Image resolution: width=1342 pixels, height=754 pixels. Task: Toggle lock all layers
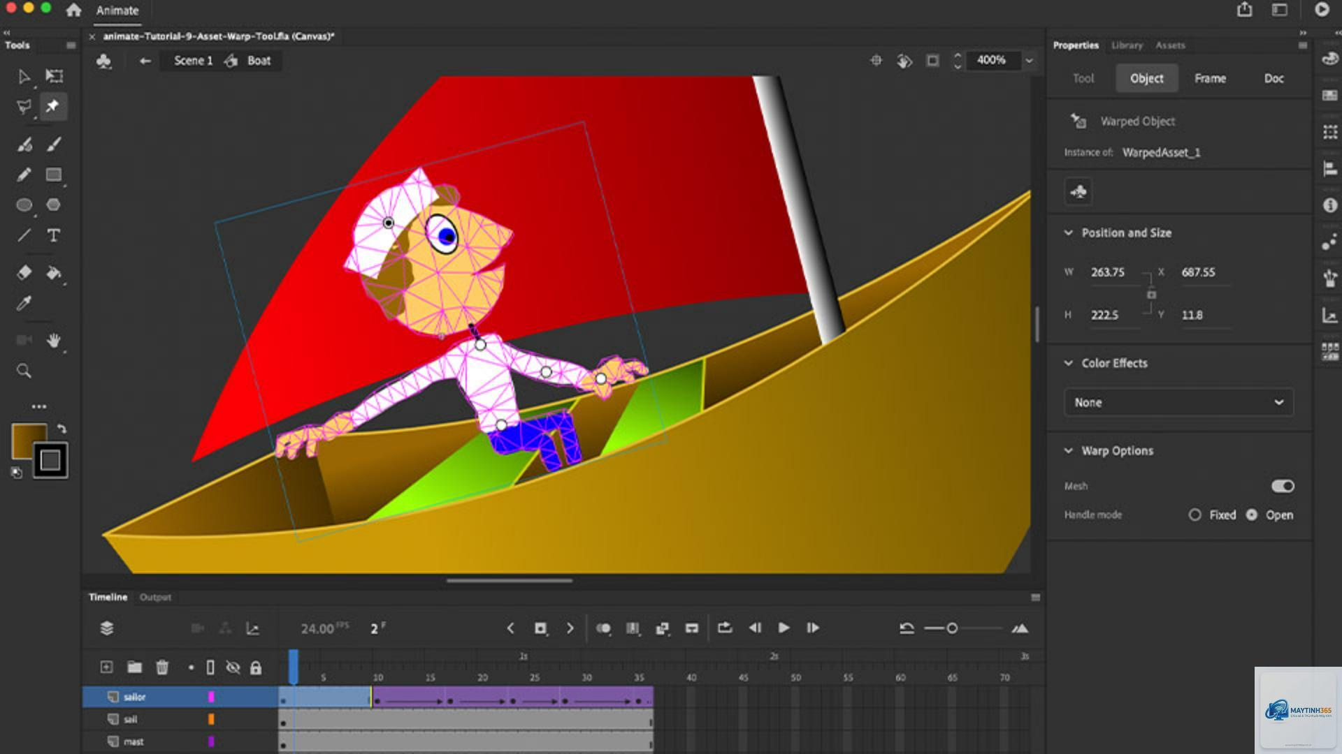(256, 667)
